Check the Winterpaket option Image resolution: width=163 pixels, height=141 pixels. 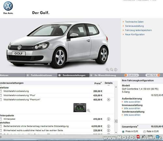1,119
